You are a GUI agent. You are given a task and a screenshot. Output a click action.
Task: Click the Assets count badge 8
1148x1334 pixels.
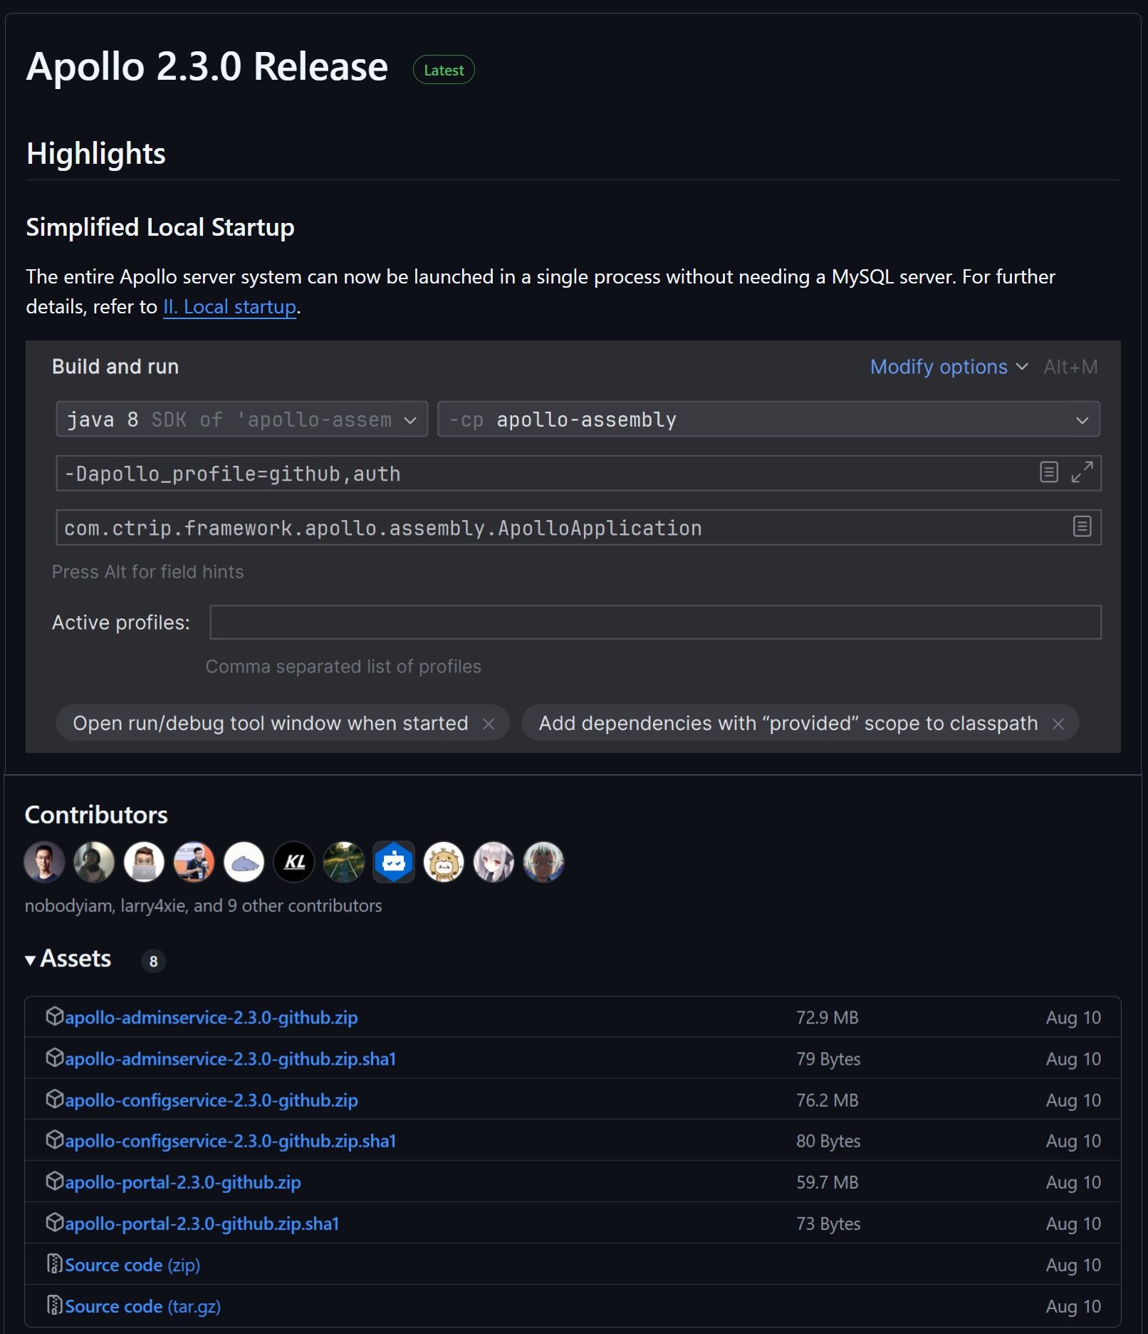coord(153,961)
